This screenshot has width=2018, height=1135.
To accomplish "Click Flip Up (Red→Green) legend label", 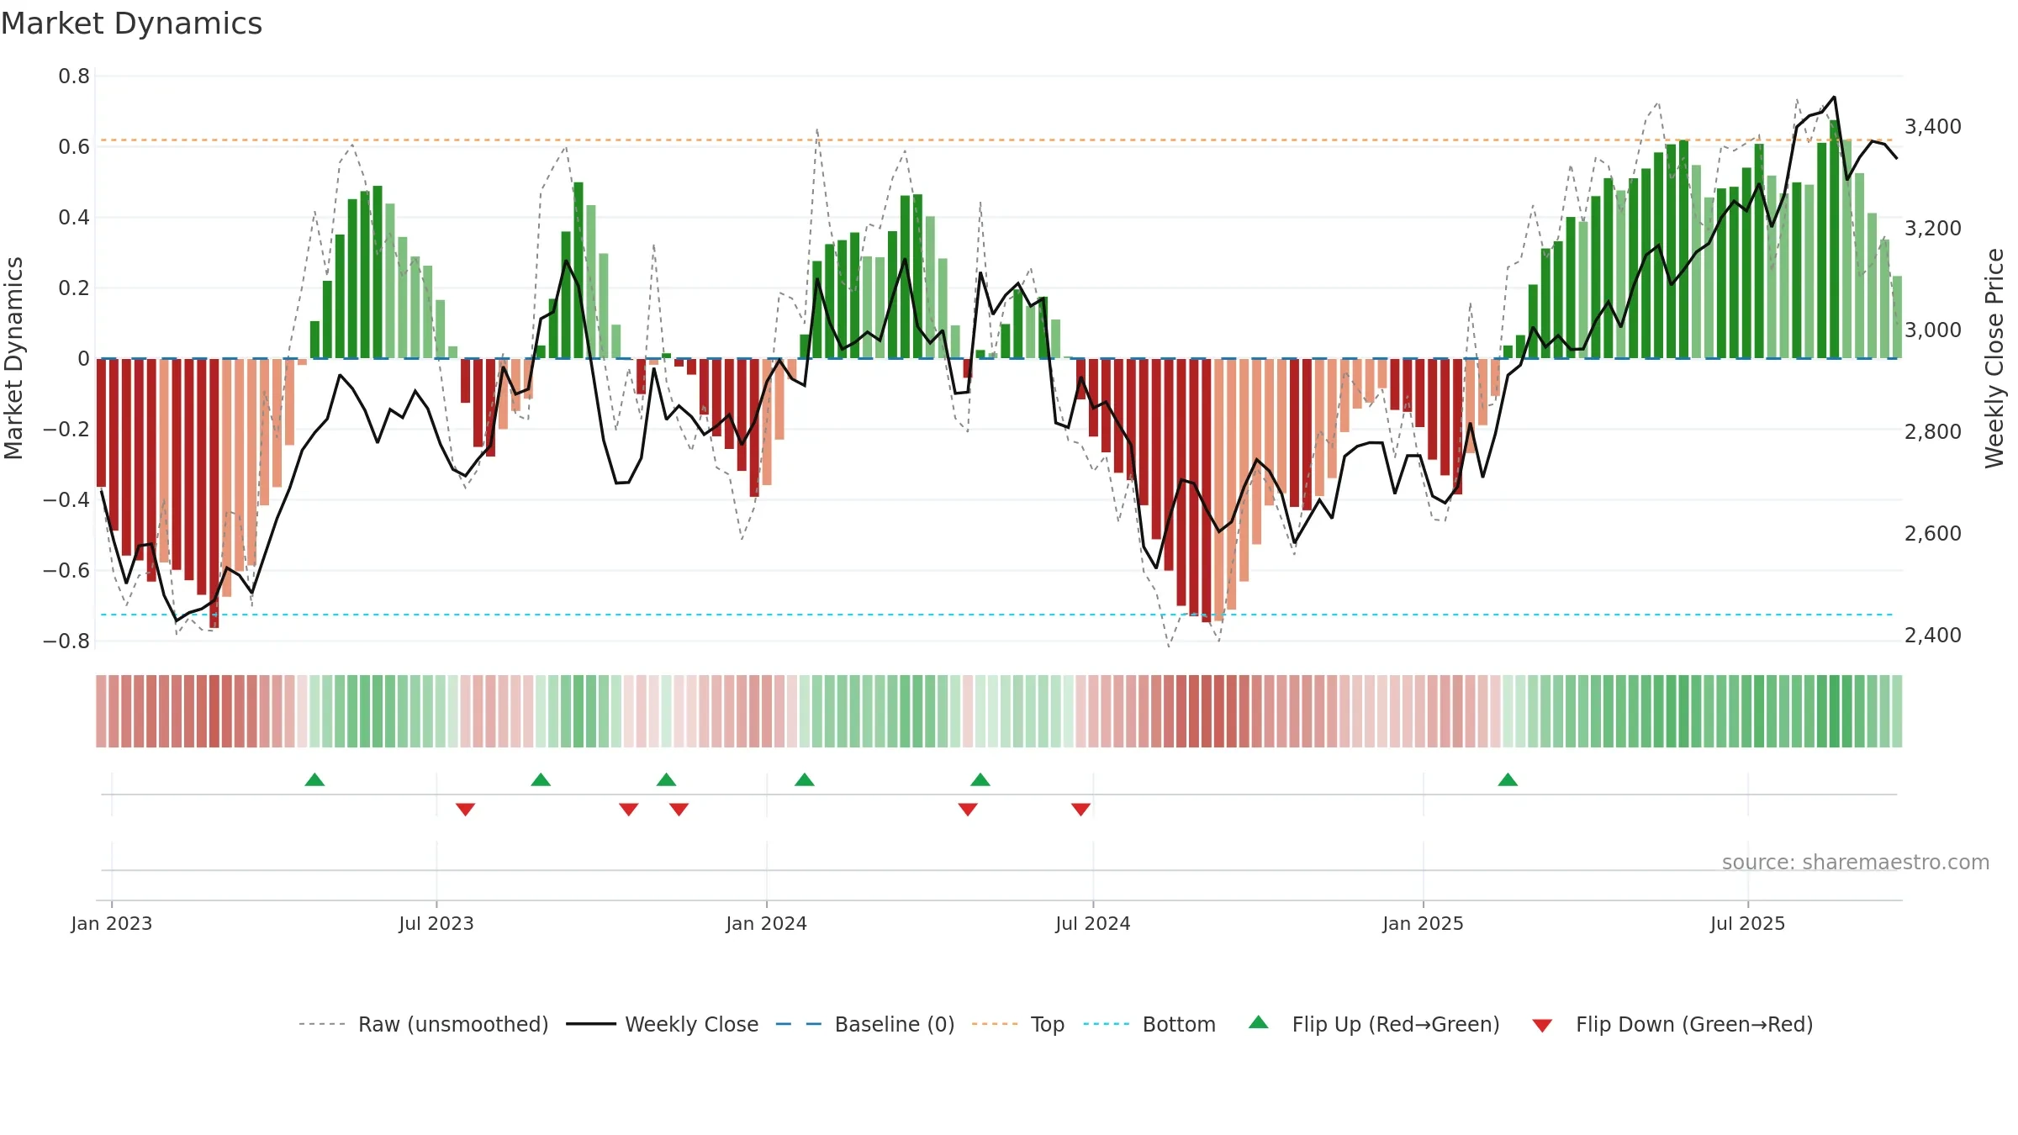I will (1396, 1024).
